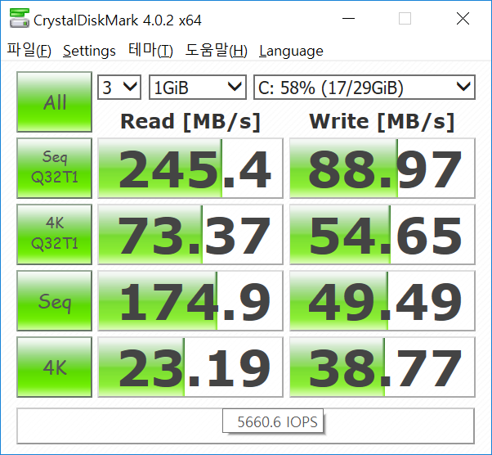
Task: Expand the test count dropdown showing 3
Action: point(119,87)
